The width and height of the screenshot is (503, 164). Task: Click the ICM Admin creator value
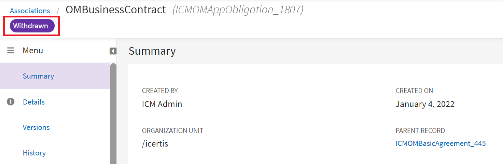click(x=162, y=104)
